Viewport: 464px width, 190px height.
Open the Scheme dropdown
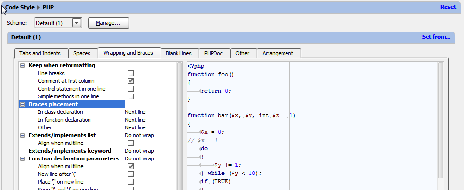[77, 23]
